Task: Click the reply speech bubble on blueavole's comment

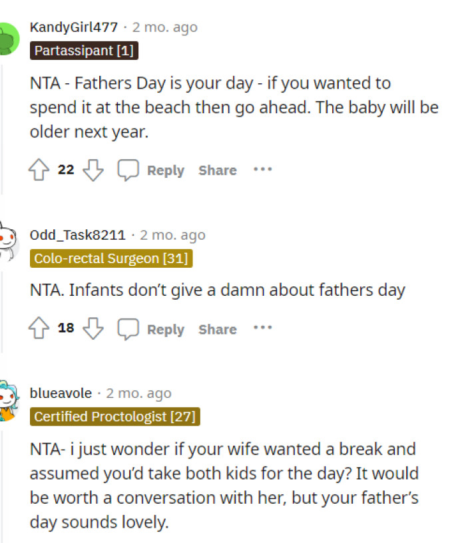Action: tap(128, 541)
